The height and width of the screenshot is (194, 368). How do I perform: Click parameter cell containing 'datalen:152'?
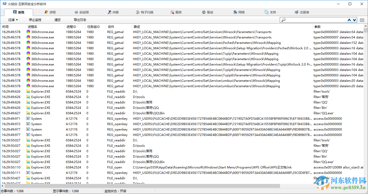coord(338,43)
